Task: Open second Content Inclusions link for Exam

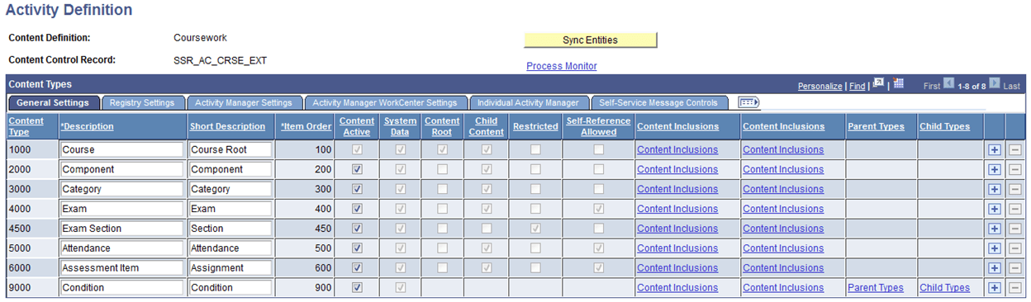Action: click(x=783, y=209)
